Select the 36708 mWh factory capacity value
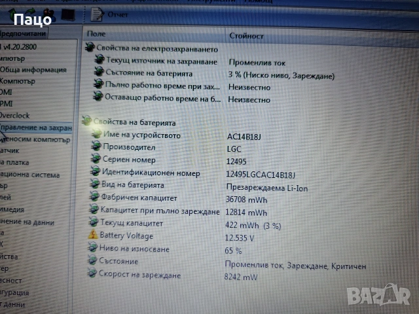Image resolution: width=419 pixels, height=314 pixels. pos(246,200)
